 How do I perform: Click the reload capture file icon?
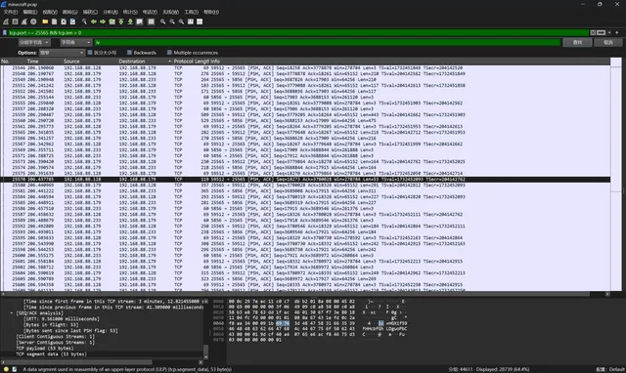[72, 21]
